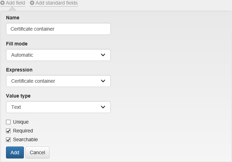The width and height of the screenshot is (232, 162).
Task: Click the Fill mode dropdown chevron arrow
Action: [x=103, y=55]
